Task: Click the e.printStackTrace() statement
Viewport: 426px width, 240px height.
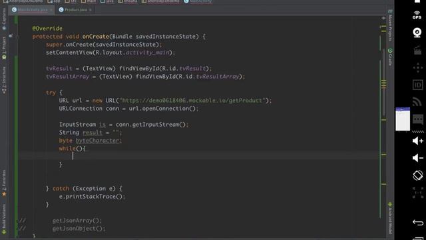Action: pyautogui.click(x=92, y=197)
